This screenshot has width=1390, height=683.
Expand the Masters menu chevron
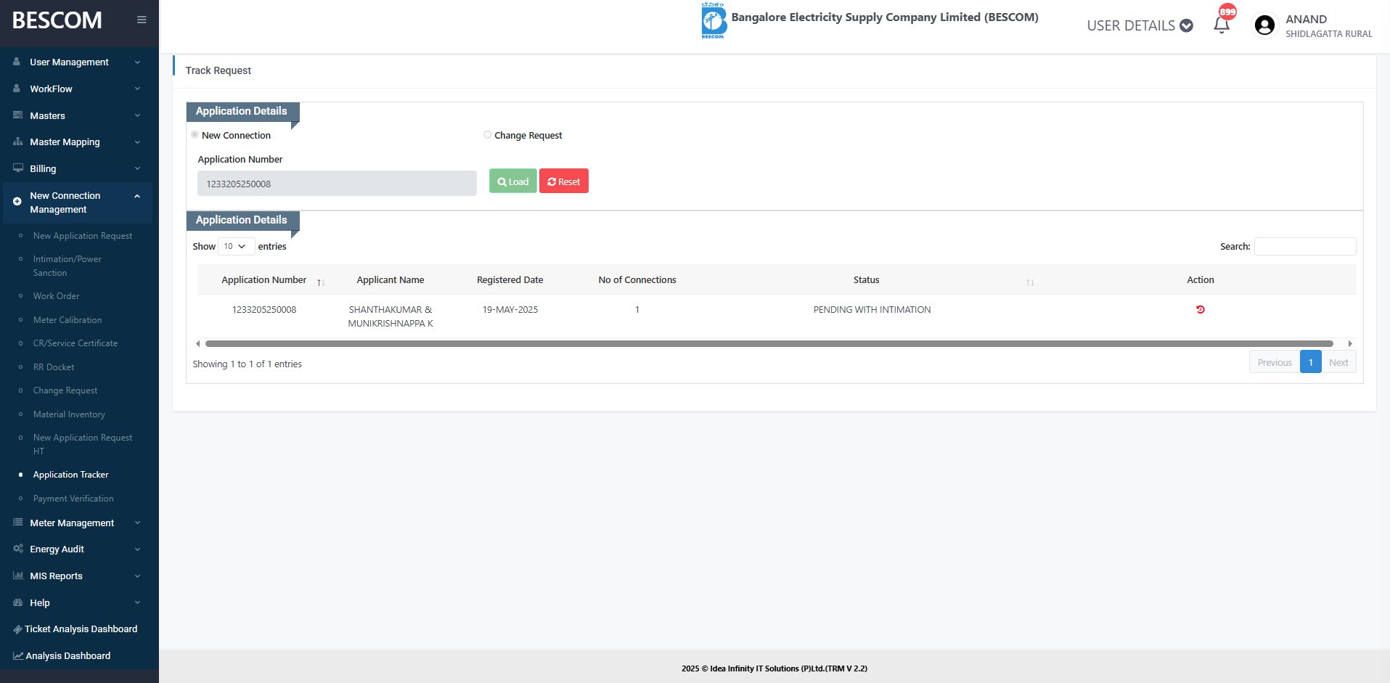(x=137, y=115)
